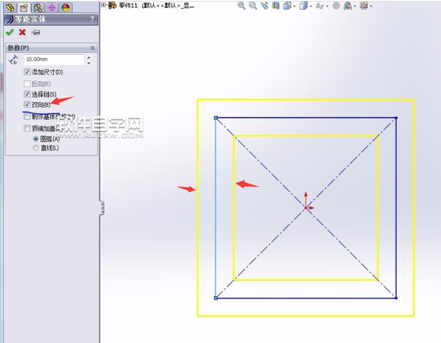
Task: Open help for 等距实体 panel
Action: click(93, 20)
